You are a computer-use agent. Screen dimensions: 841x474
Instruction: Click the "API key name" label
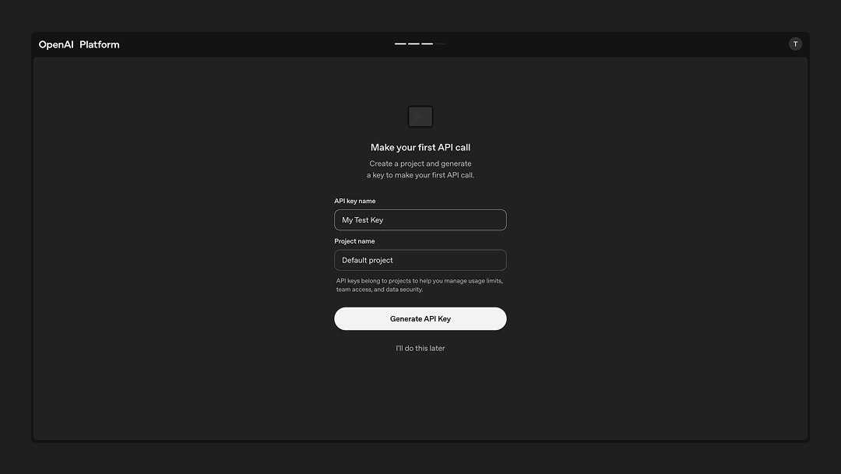click(354, 201)
